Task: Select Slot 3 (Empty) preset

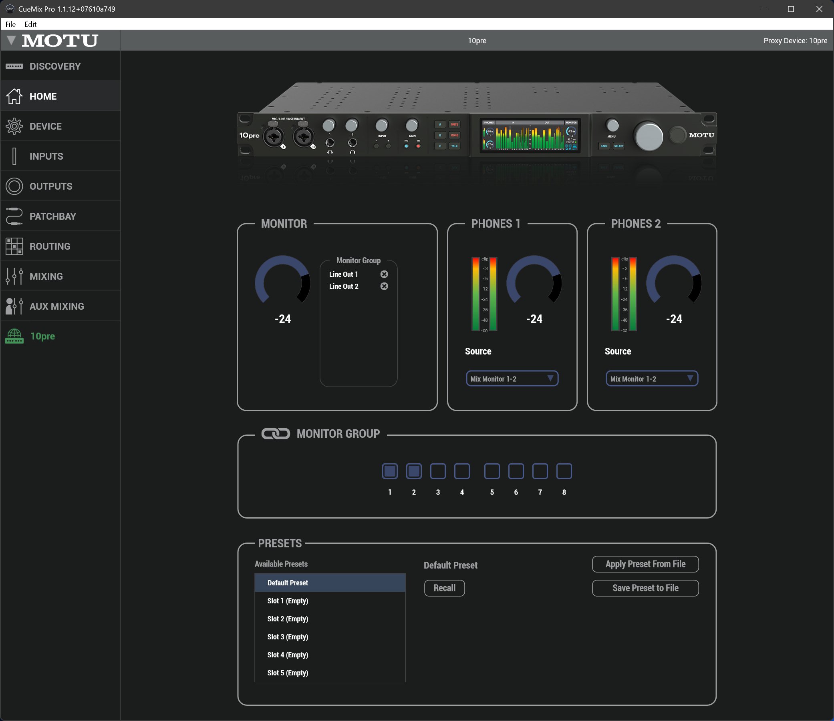Action: (330, 637)
